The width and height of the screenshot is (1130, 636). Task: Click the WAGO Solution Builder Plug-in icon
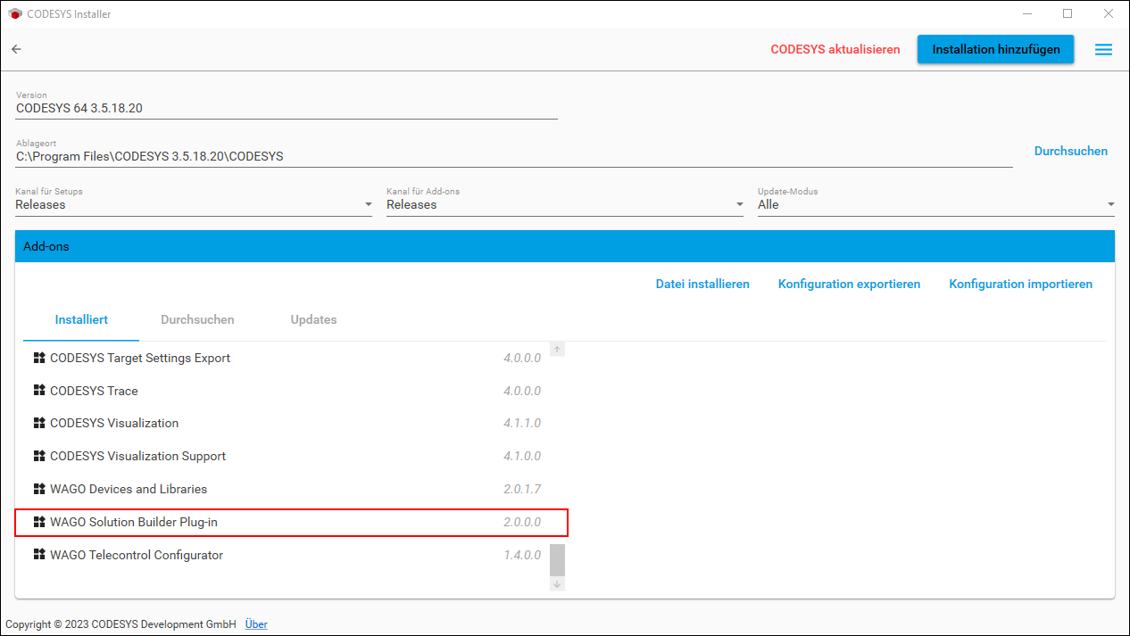(39, 522)
